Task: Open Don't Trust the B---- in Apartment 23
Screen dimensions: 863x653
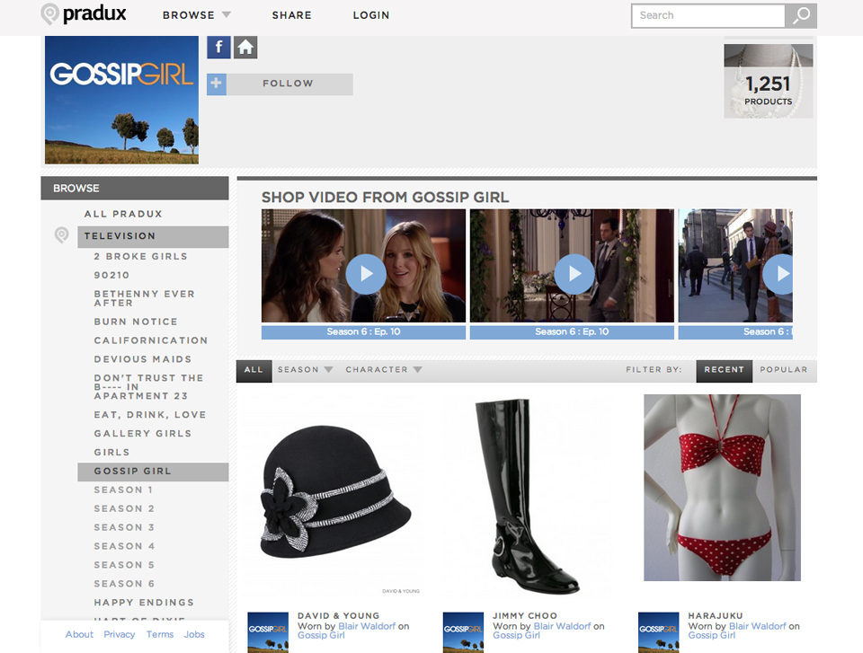Action: 148,387
